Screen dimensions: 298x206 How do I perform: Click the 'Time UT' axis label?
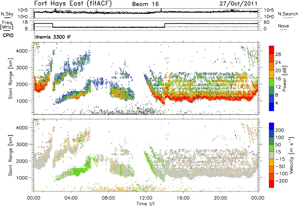click(146, 203)
